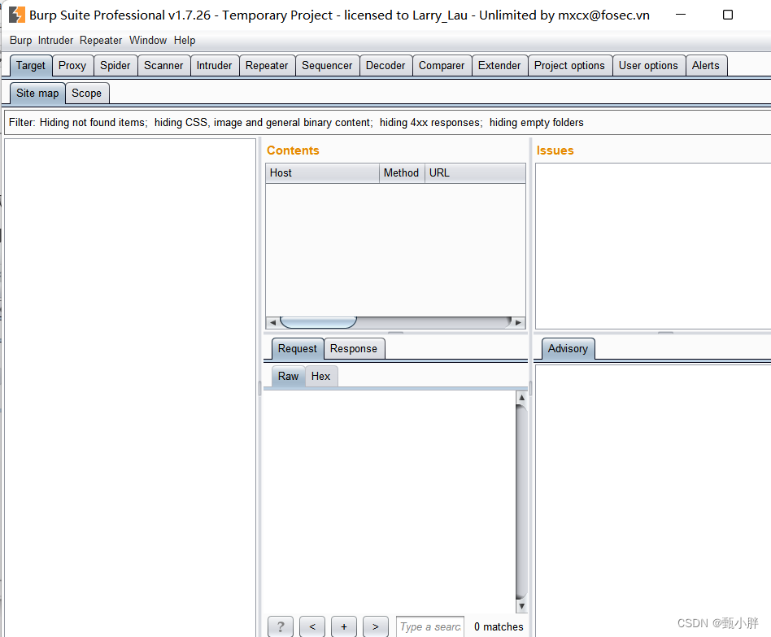Open the User options tab
The height and width of the screenshot is (637, 771).
(648, 65)
